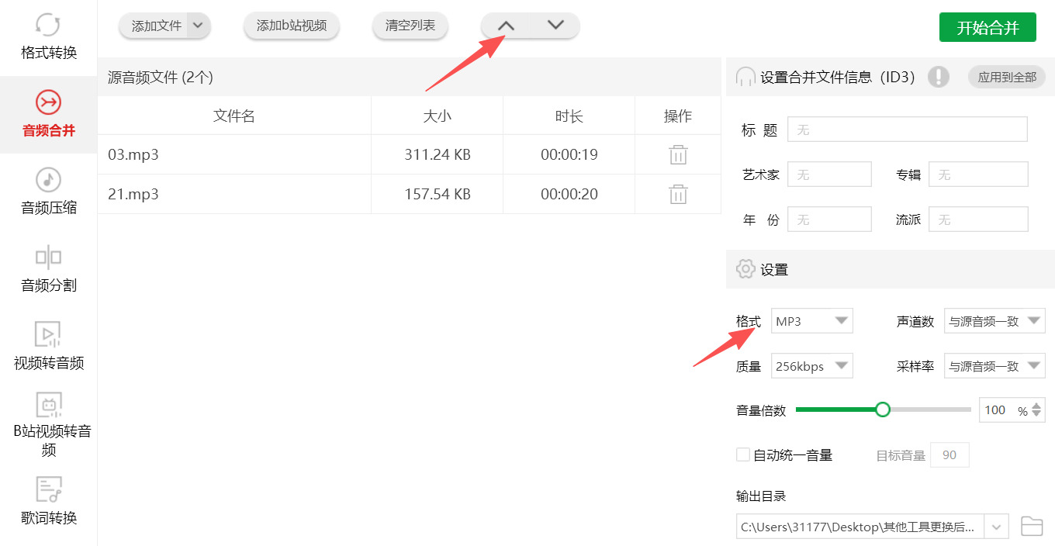The image size is (1055, 546).
Task: Adjust the 音量倍数 slider handle
Action: click(883, 409)
